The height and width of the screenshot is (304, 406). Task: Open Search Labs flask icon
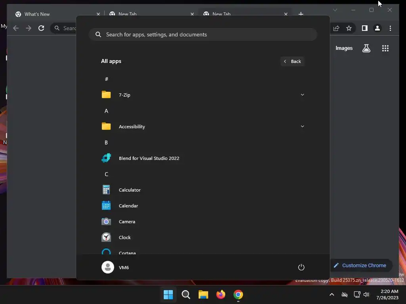[x=366, y=48]
